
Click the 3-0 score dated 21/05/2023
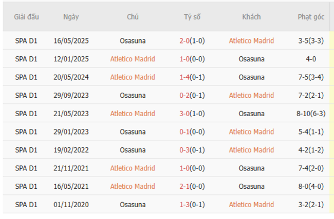193,114
